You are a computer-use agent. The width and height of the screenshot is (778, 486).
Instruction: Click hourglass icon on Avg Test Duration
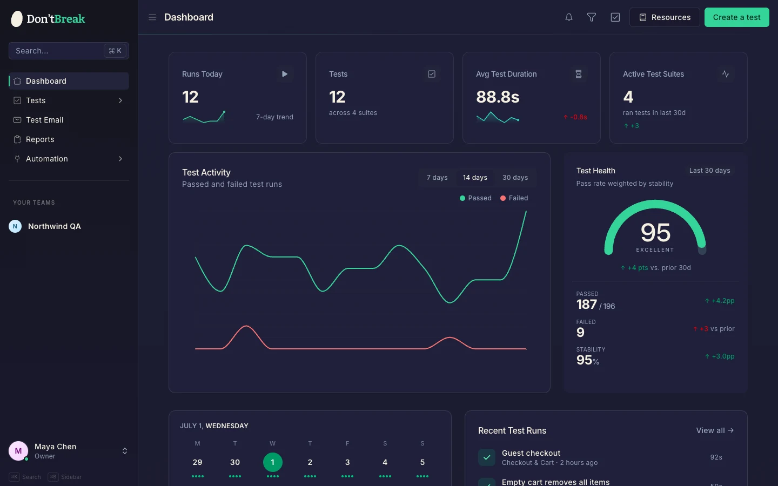click(x=579, y=74)
